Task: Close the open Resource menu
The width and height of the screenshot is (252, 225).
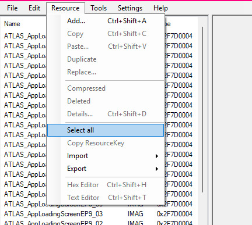Action: tap(65, 8)
